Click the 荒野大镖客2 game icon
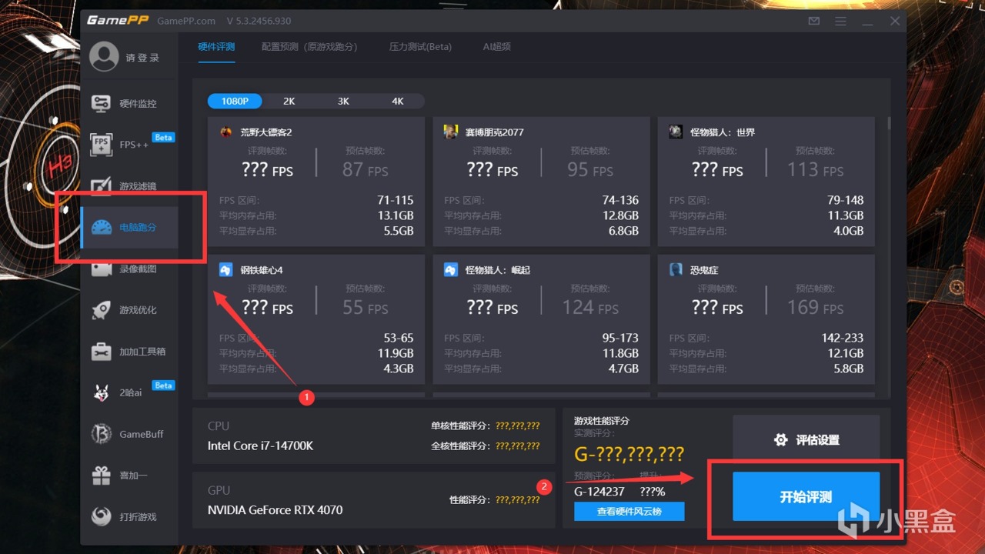Image resolution: width=985 pixels, height=554 pixels. pyautogui.click(x=226, y=132)
